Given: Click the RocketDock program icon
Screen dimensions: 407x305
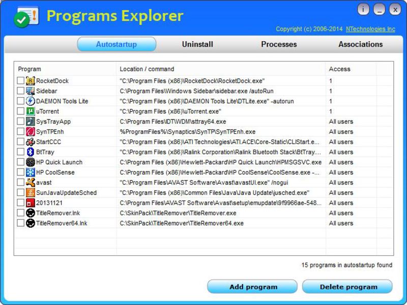Looking at the screenshot, I should (x=31, y=81).
